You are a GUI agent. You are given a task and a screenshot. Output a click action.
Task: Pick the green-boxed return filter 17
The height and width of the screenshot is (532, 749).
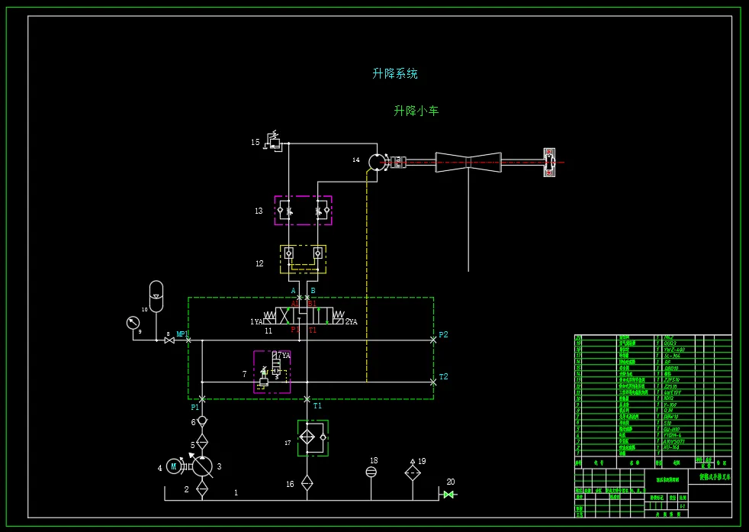click(x=313, y=438)
